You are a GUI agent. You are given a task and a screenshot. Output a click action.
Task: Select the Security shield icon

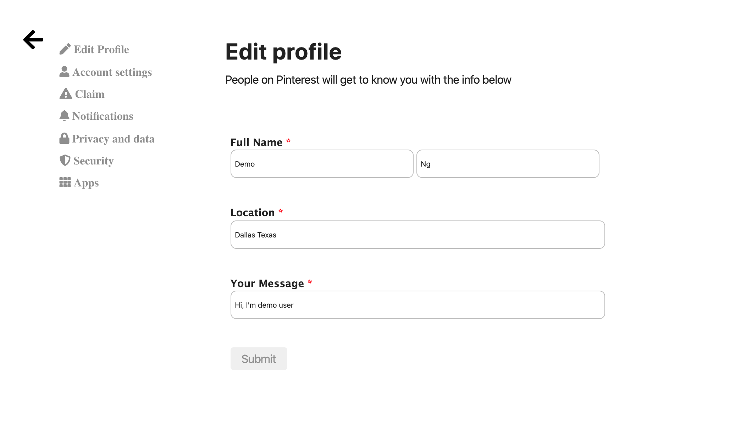(x=64, y=160)
